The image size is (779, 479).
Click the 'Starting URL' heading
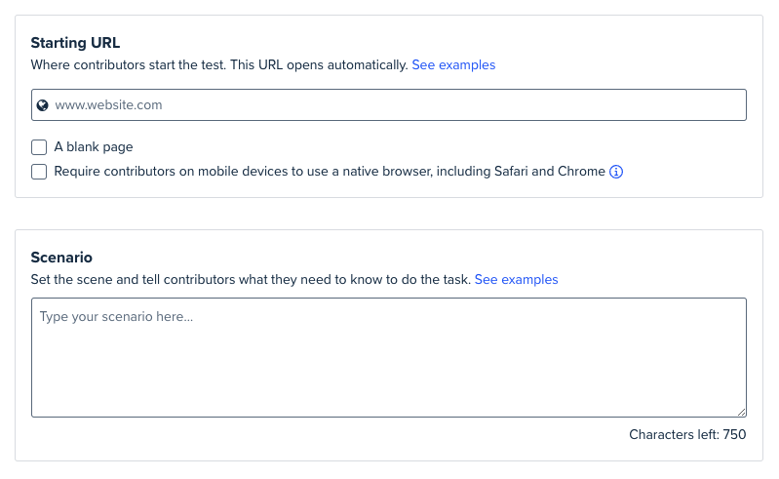[x=75, y=43]
